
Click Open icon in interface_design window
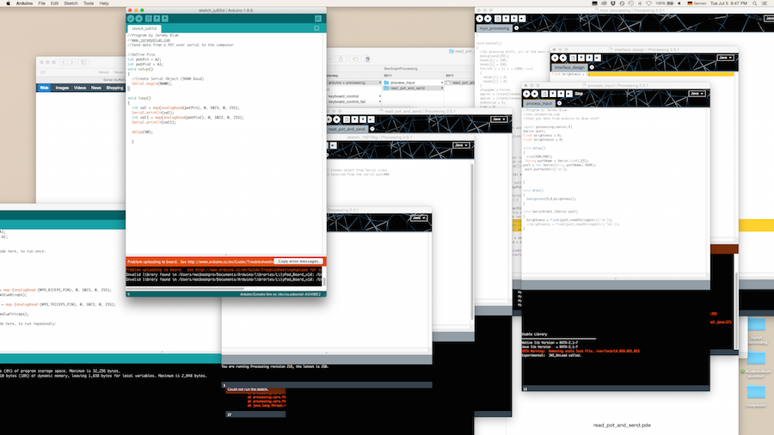click(x=581, y=58)
